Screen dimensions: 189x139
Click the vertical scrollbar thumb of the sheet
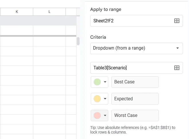[78, 41]
